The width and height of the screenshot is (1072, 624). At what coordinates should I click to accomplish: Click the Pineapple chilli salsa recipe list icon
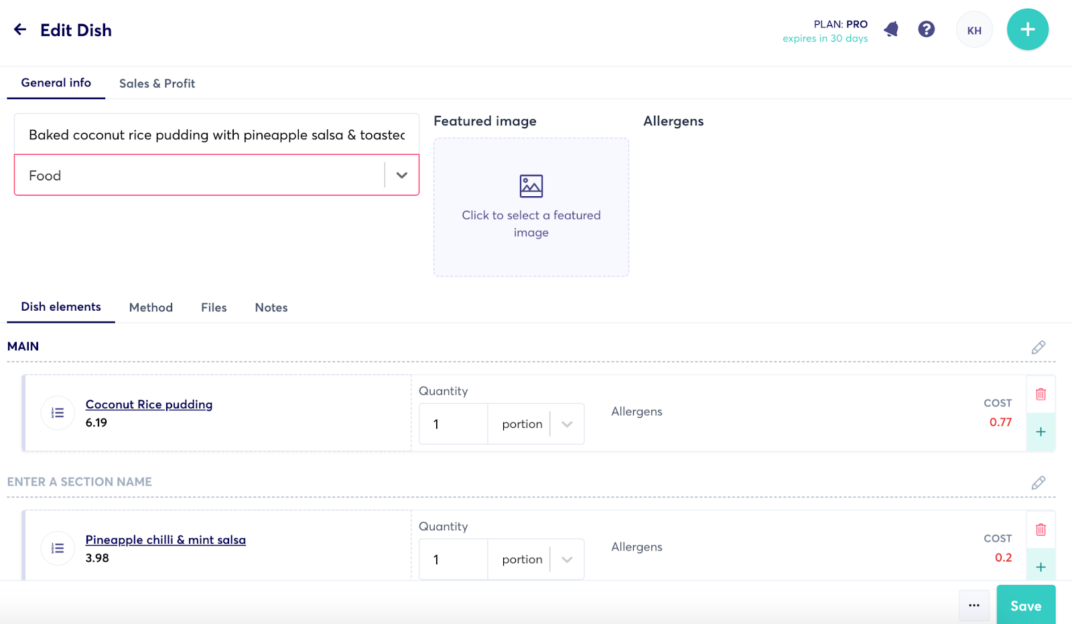[x=58, y=548]
